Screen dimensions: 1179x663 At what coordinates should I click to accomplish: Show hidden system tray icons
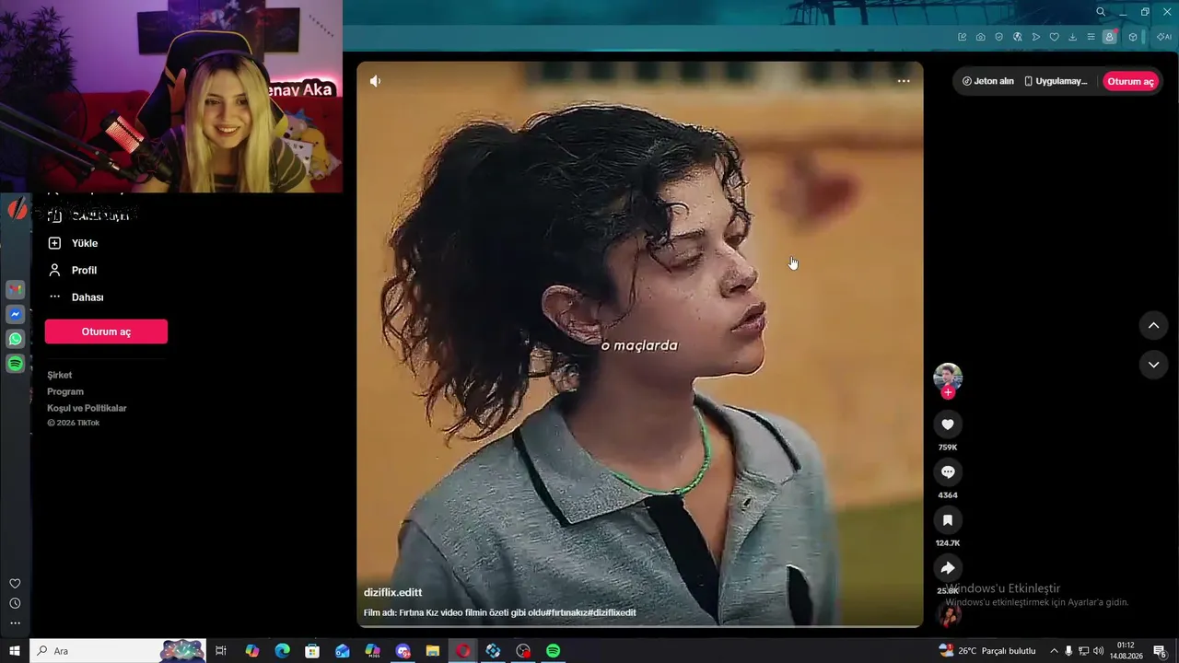pos(1054,651)
